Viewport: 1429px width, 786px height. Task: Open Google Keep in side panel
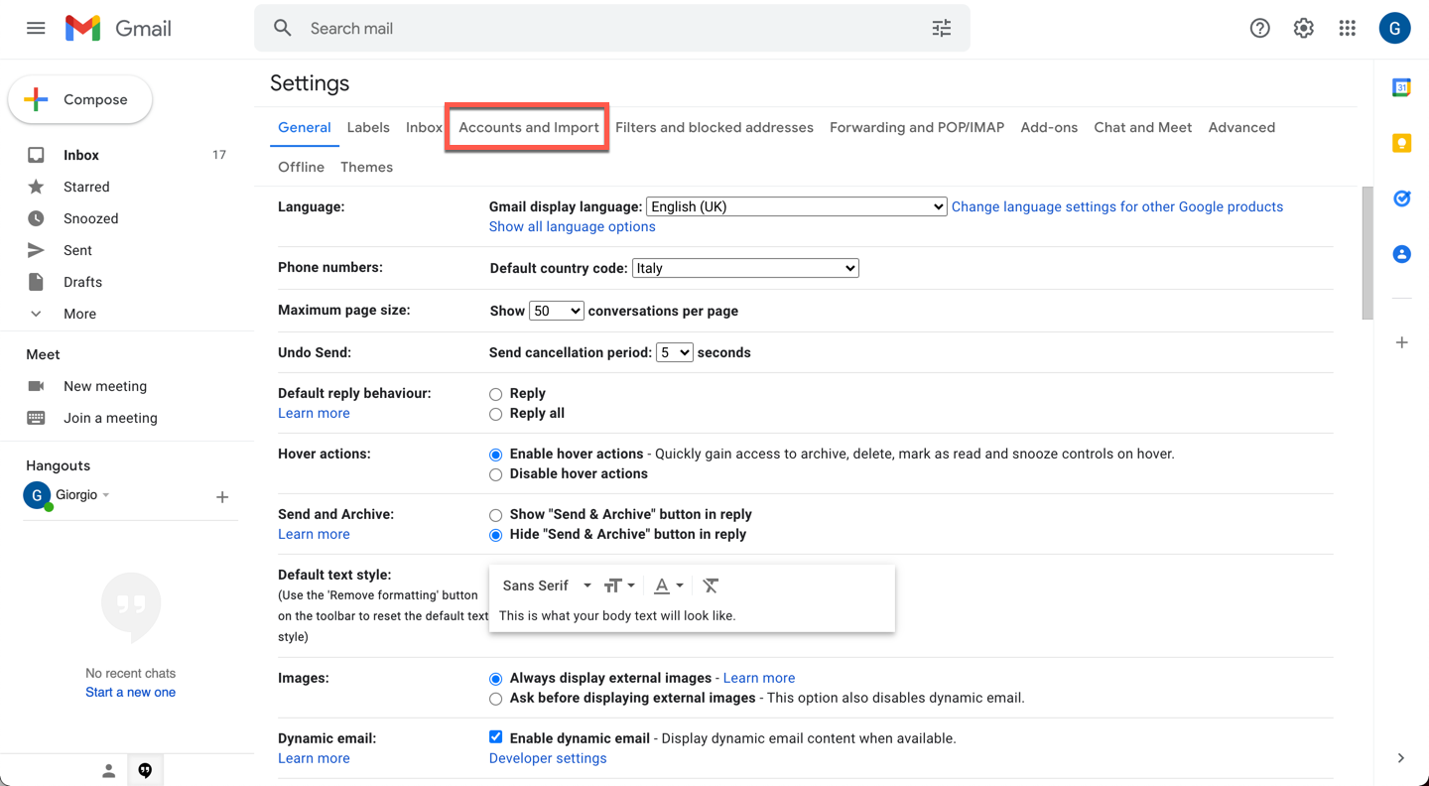point(1401,143)
